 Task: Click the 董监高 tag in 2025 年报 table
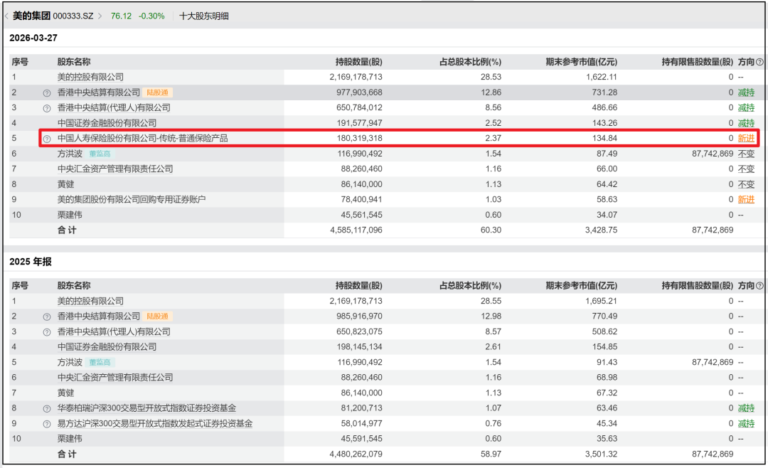coord(100,363)
